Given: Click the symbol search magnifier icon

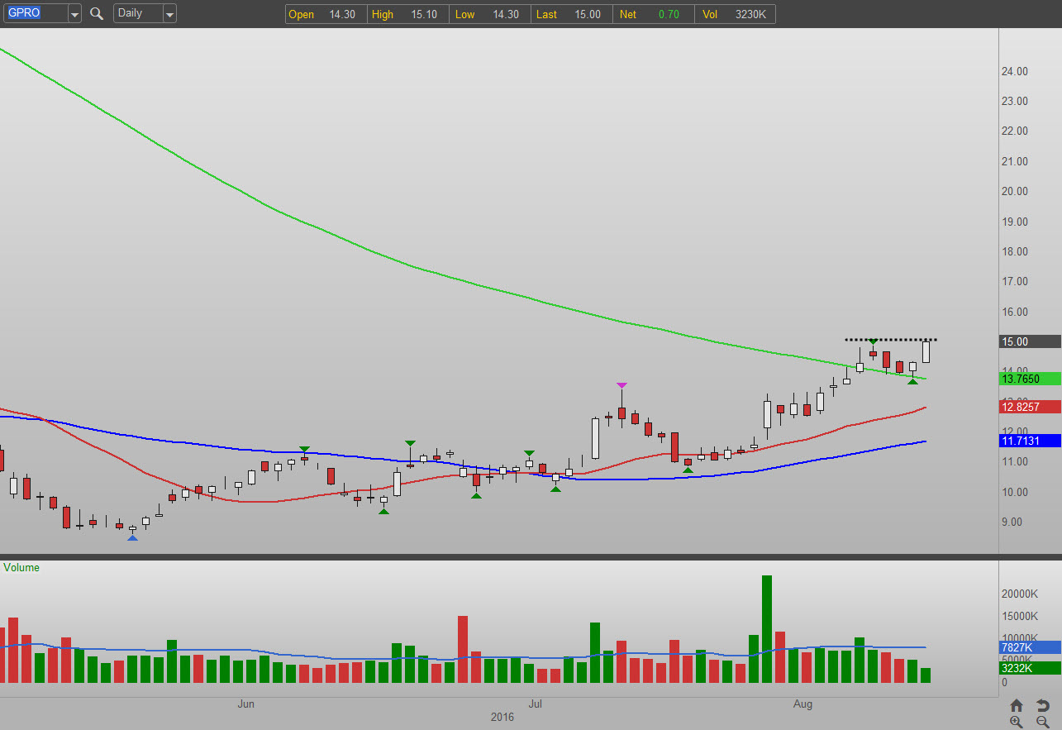Looking at the screenshot, I should [97, 13].
